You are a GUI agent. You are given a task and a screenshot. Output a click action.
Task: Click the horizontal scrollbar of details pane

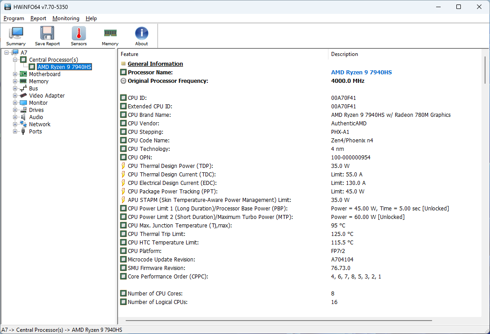click(279, 320)
